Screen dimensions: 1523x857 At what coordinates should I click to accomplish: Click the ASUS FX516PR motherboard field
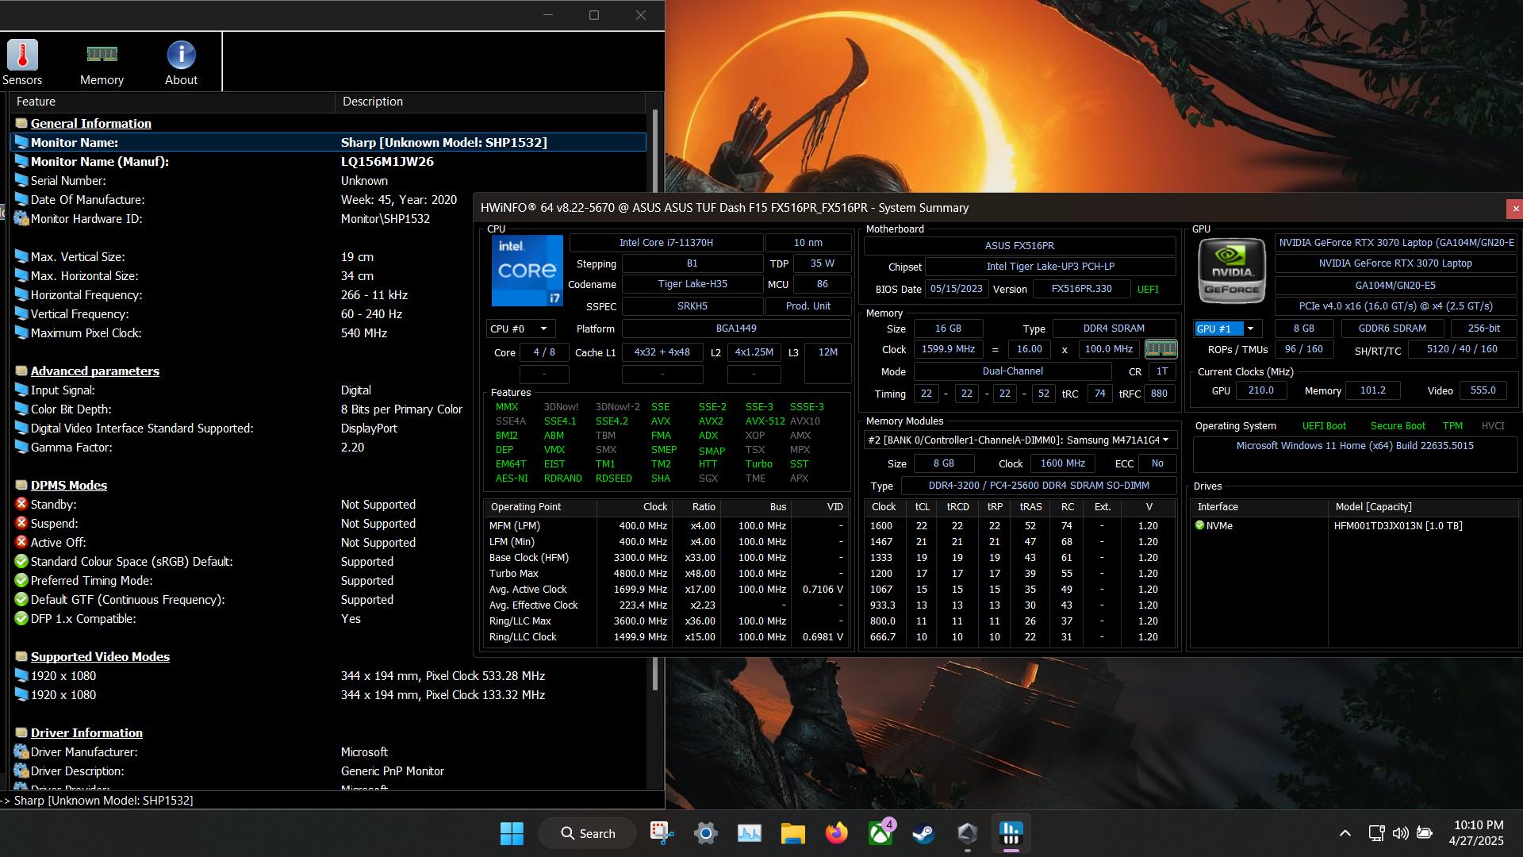tap(1019, 246)
